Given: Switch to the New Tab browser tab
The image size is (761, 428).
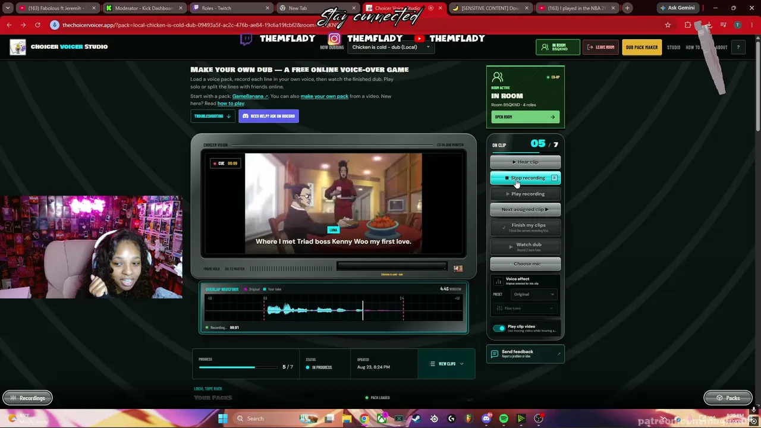Looking at the screenshot, I should coord(319,8).
